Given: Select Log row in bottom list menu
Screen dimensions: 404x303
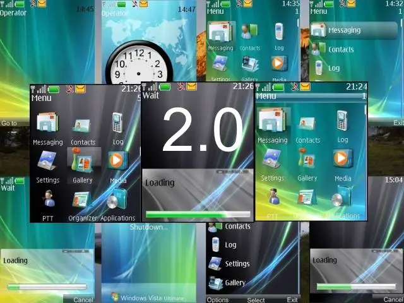Looking at the screenshot, I should click(252, 245).
